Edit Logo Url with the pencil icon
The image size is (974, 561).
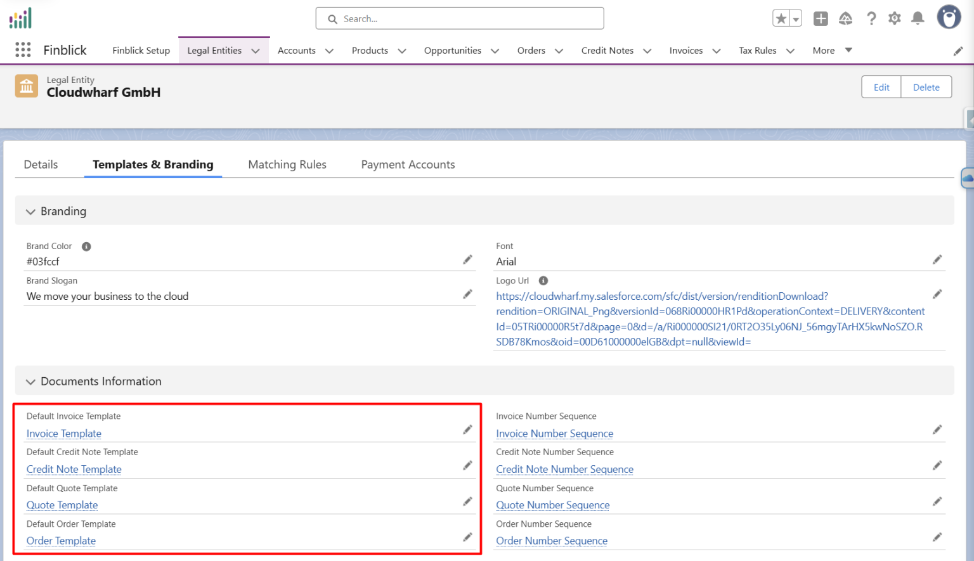937,294
